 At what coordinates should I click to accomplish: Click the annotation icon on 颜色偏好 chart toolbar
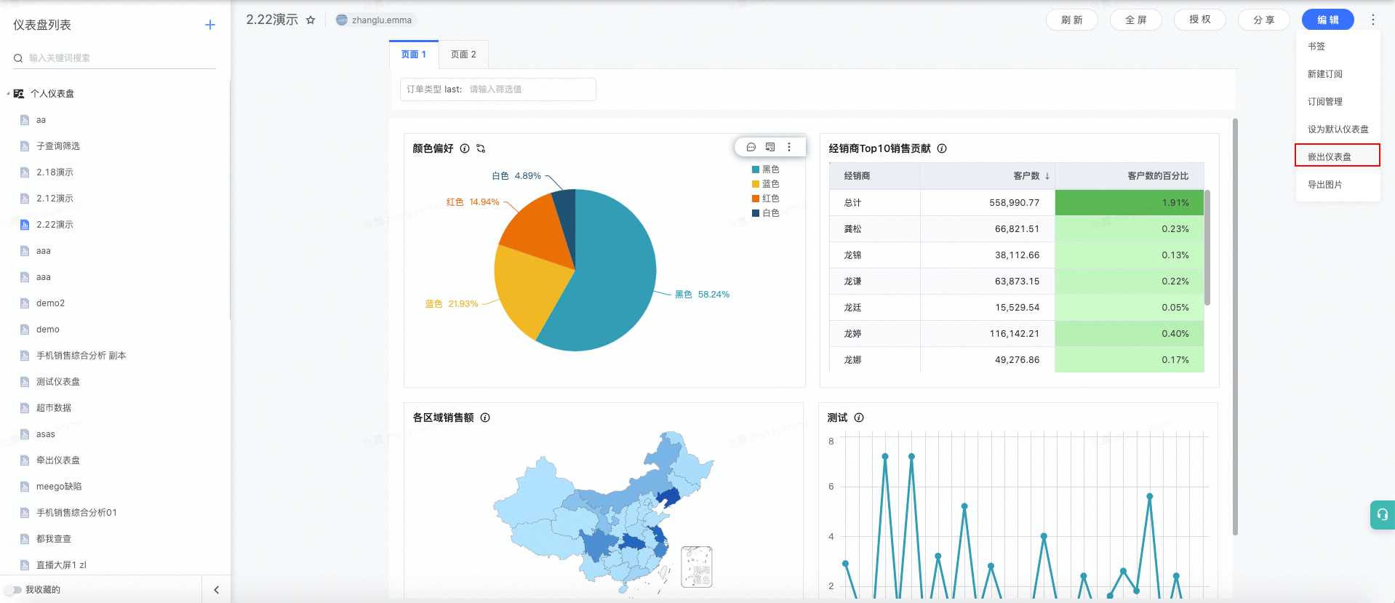[770, 147]
